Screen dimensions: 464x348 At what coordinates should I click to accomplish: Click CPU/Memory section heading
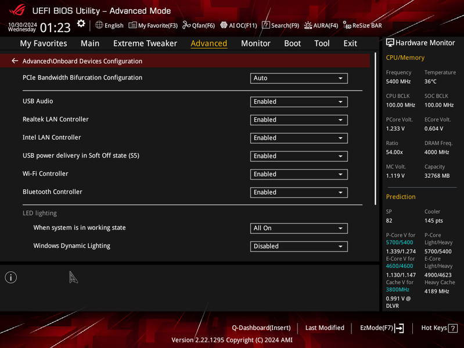[x=405, y=58]
